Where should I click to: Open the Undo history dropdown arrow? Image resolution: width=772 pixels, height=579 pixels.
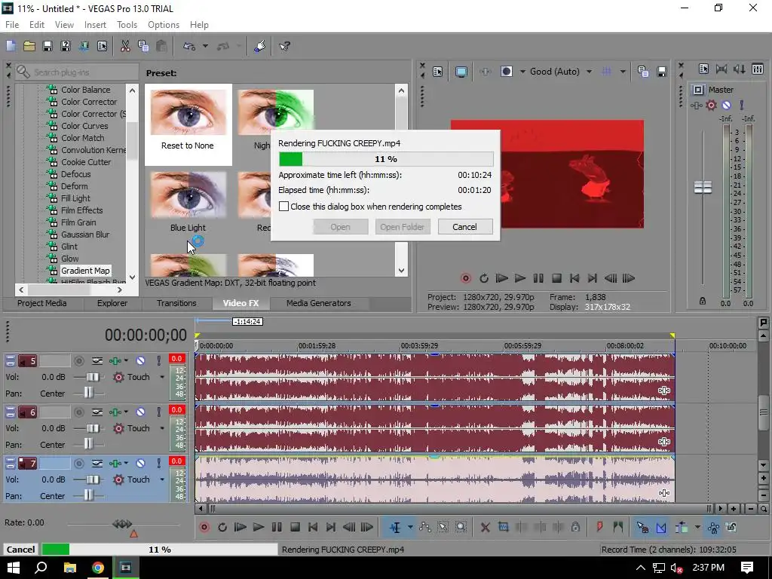(x=205, y=46)
